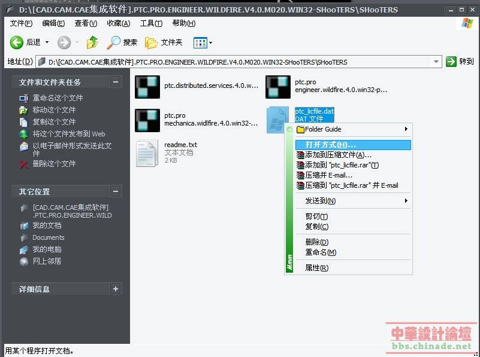Click the 移动这个文件 task link
Viewport: 480px width, 357px height.
point(54,110)
